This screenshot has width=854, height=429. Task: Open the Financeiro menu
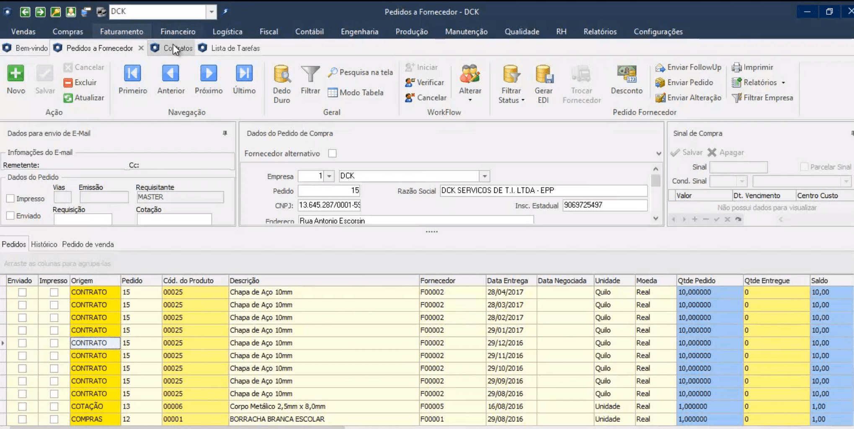click(178, 32)
